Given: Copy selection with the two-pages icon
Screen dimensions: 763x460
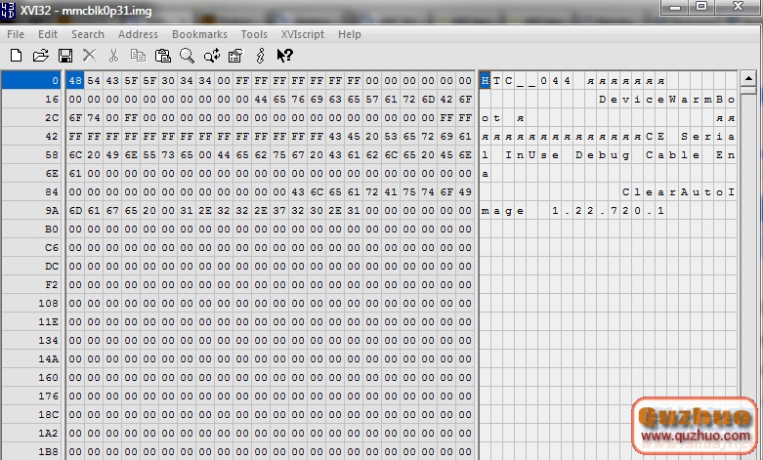Looking at the screenshot, I should [138, 56].
